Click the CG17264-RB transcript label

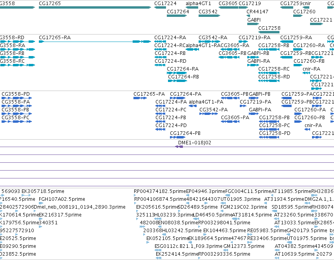click(x=183, y=76)
